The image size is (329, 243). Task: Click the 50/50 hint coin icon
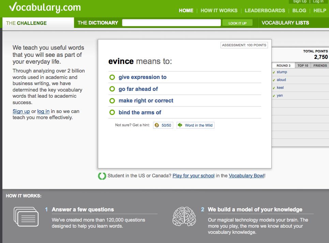click(x=157, y=125)
